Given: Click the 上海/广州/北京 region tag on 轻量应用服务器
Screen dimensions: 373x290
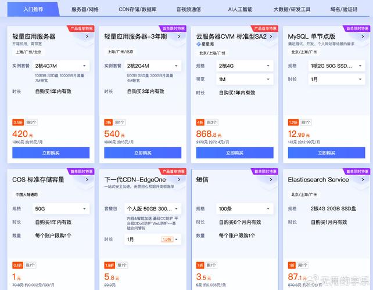Looking at the screenshot, I should (28, 52).
